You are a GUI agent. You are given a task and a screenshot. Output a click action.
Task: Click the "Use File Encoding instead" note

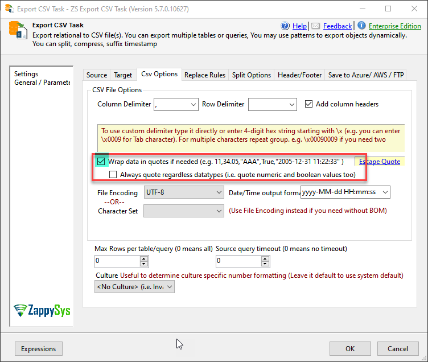click(x=307, y=211)
